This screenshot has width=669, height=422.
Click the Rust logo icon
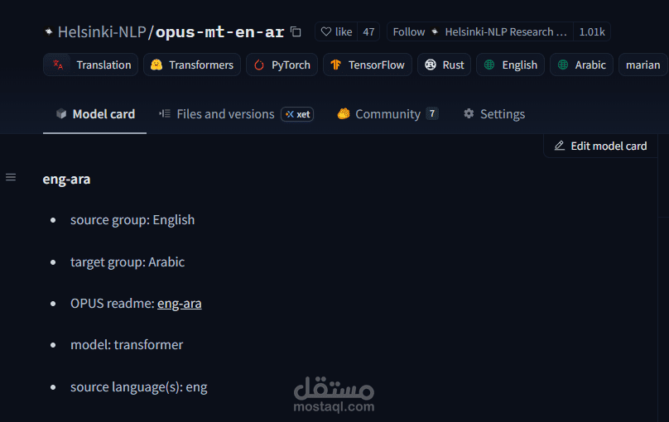(431, 65)
